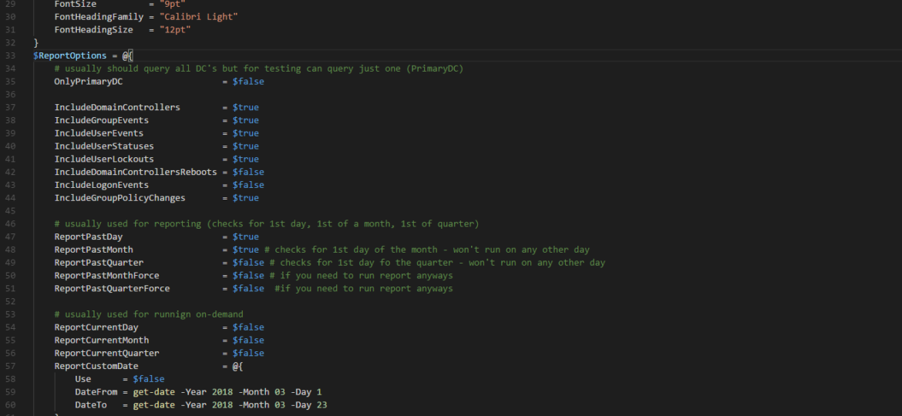Click the ReportPastQuarter comment text
The height and width of the screenshot is (416, 902).
click(437, 263)
